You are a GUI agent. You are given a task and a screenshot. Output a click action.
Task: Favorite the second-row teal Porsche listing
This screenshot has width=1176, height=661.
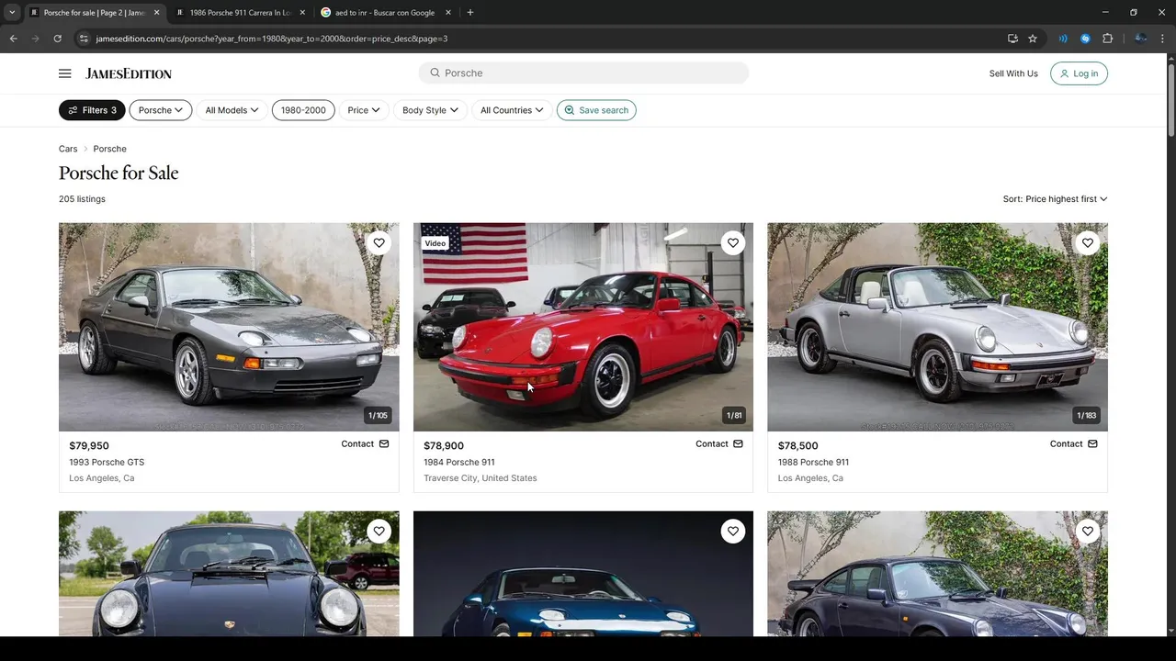732,532
